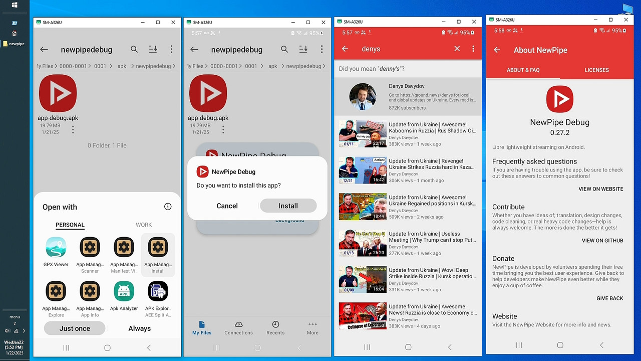Select APK Explorer app icon

click(x=158, y=299)
